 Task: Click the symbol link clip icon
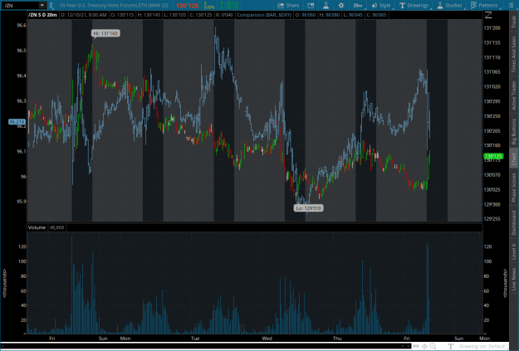(x=51, y=6)
